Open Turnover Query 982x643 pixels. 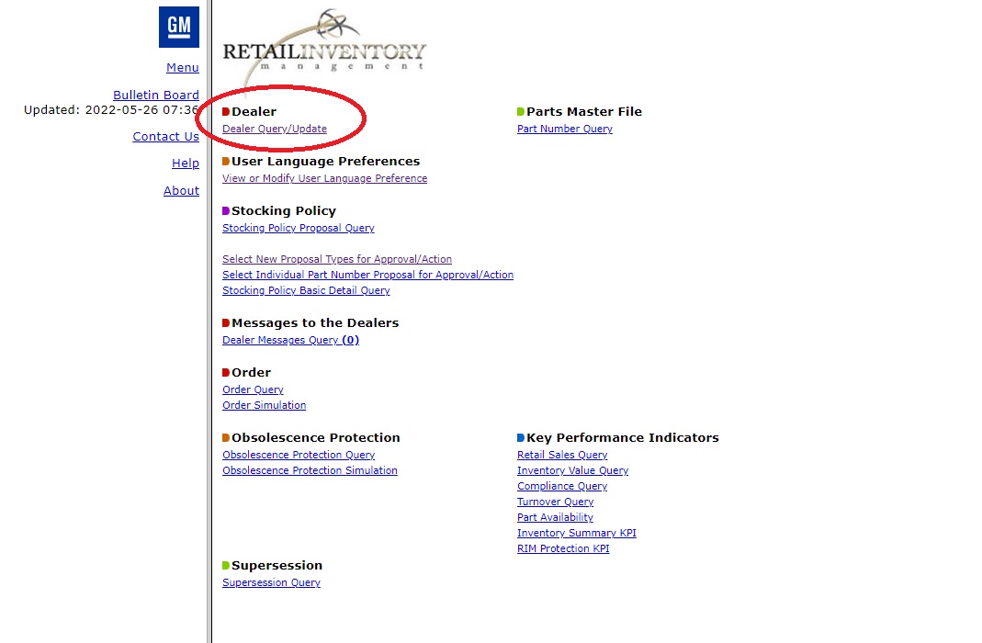pyautogui.click(x=556, y=502)
